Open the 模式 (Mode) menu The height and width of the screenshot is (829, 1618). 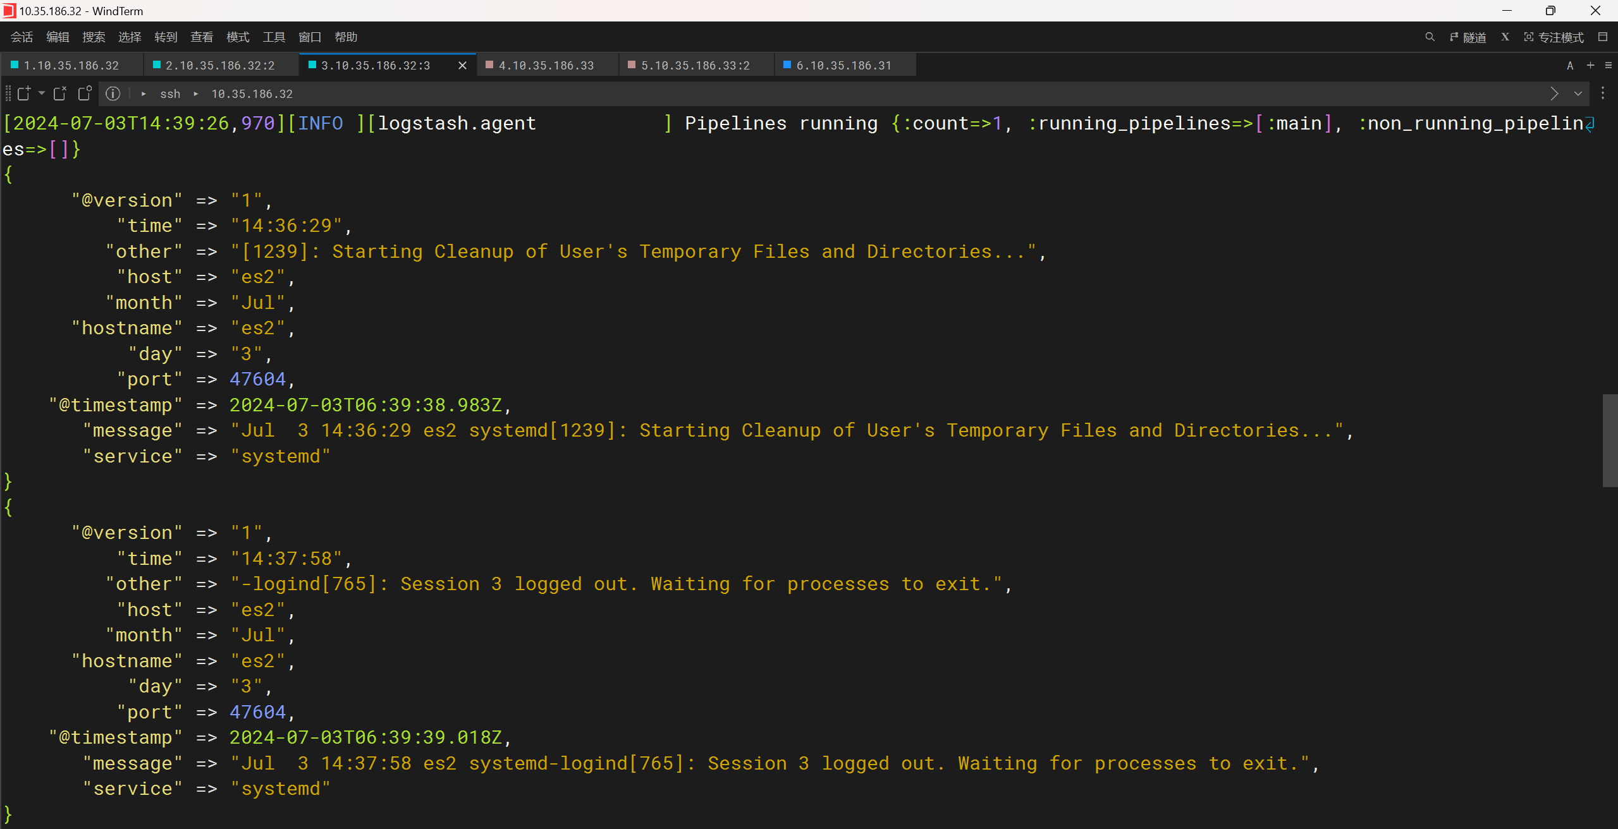point(238,37)
